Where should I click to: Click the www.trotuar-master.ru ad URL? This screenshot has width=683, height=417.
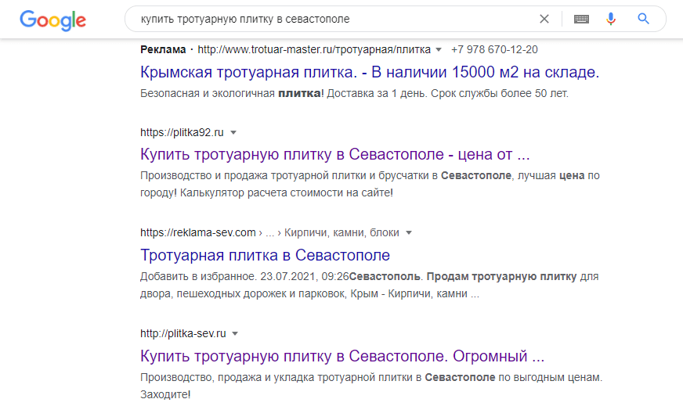[313, 49]
